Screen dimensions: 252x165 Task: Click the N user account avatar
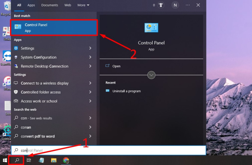point(175,5)
